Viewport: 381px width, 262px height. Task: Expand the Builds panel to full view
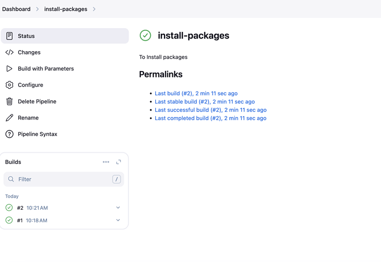(x=119, y=162)
